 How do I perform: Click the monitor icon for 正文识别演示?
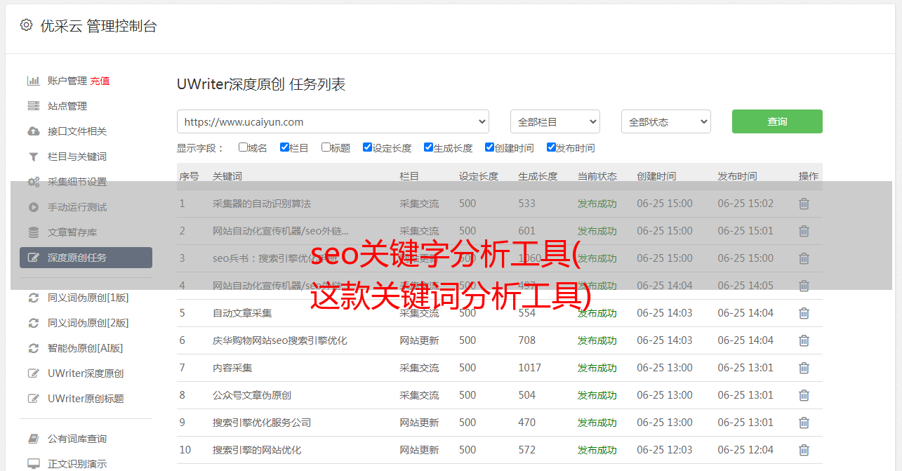33,464
